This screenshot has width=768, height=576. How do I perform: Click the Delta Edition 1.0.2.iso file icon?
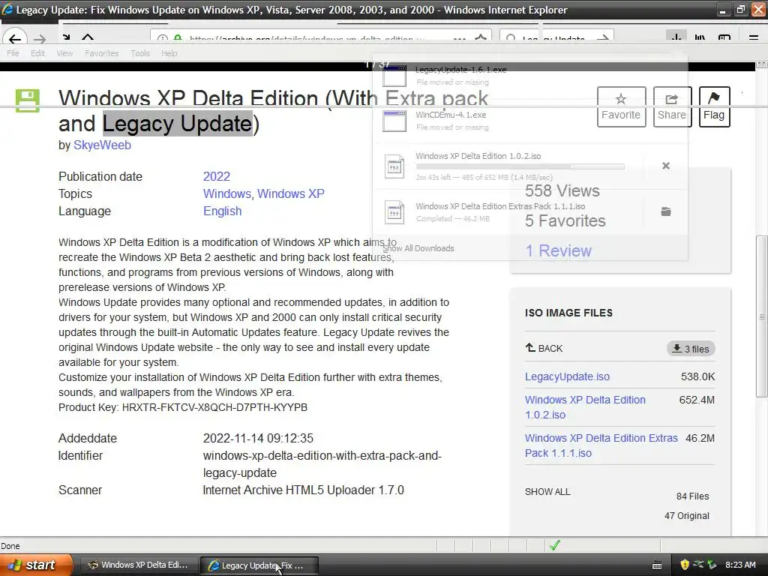point(394,166)
